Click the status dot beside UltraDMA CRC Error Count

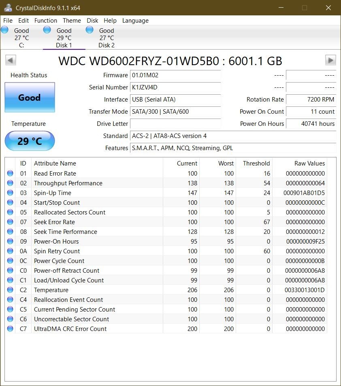tap(10, 329)
